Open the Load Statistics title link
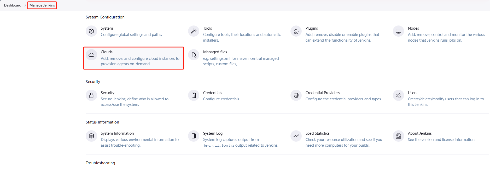Viewport: 490px width, 169px height. (317, 133)
